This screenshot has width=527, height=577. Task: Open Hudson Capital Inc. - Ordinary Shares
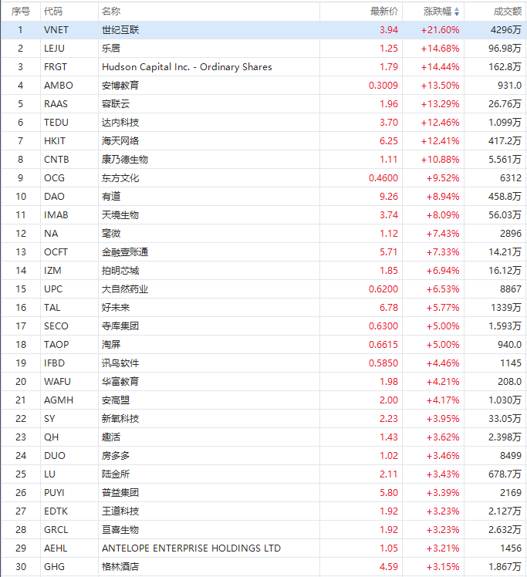(187, 67)
